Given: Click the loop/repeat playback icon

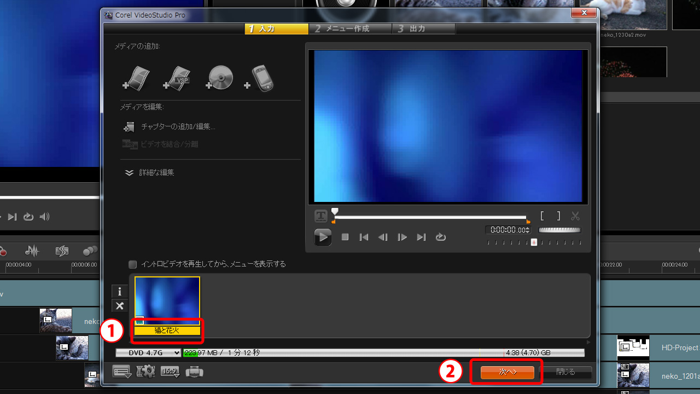Looking at the screenshot, I should [440, 237].
